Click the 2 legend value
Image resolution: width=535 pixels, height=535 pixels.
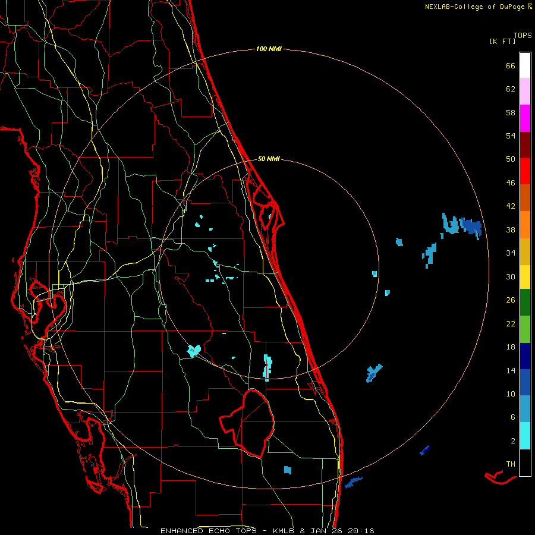[513, 441]
